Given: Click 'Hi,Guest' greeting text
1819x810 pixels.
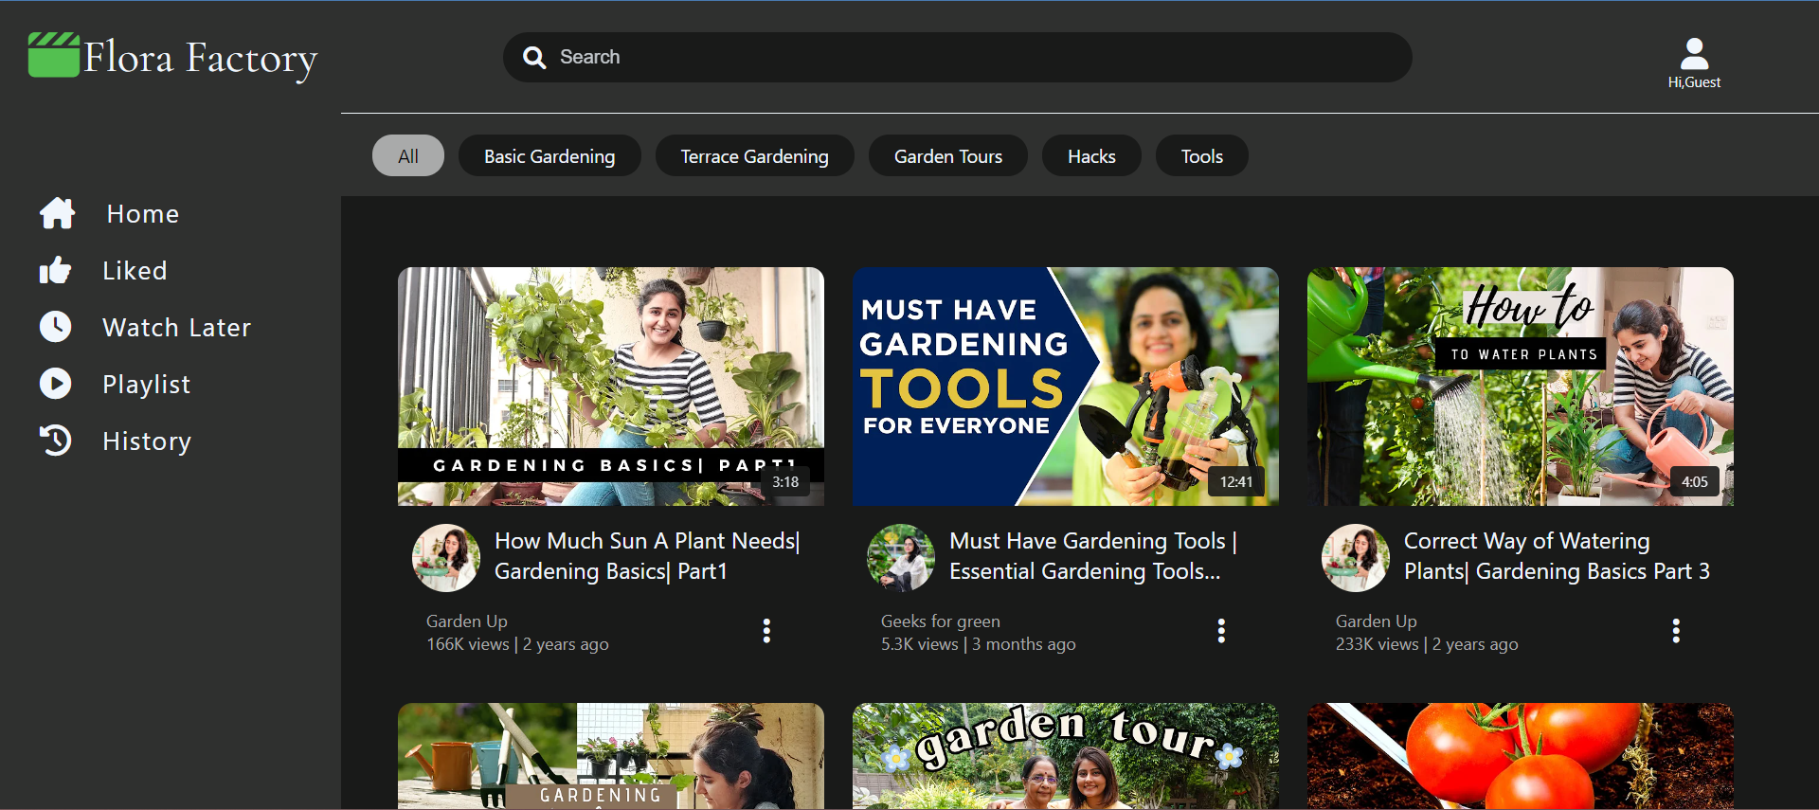Looking at the screenshot, I should click(x=1694, y=82).
